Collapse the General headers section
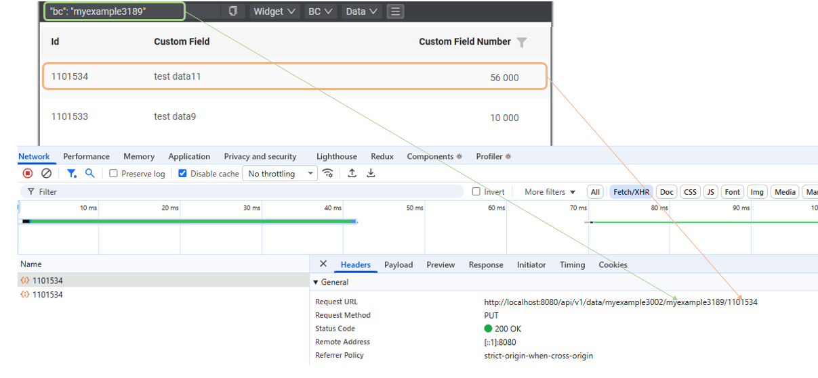 (315, 282)
